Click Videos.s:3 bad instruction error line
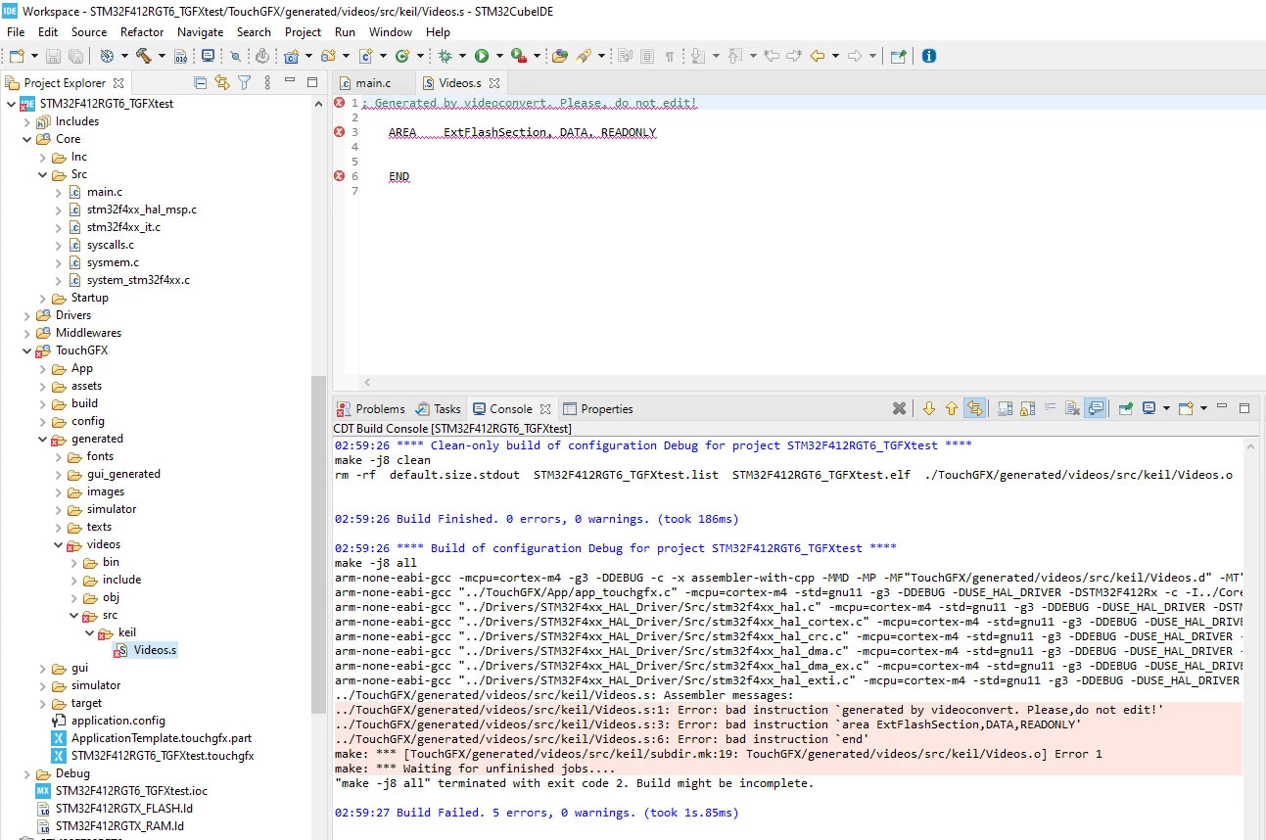 708,724
